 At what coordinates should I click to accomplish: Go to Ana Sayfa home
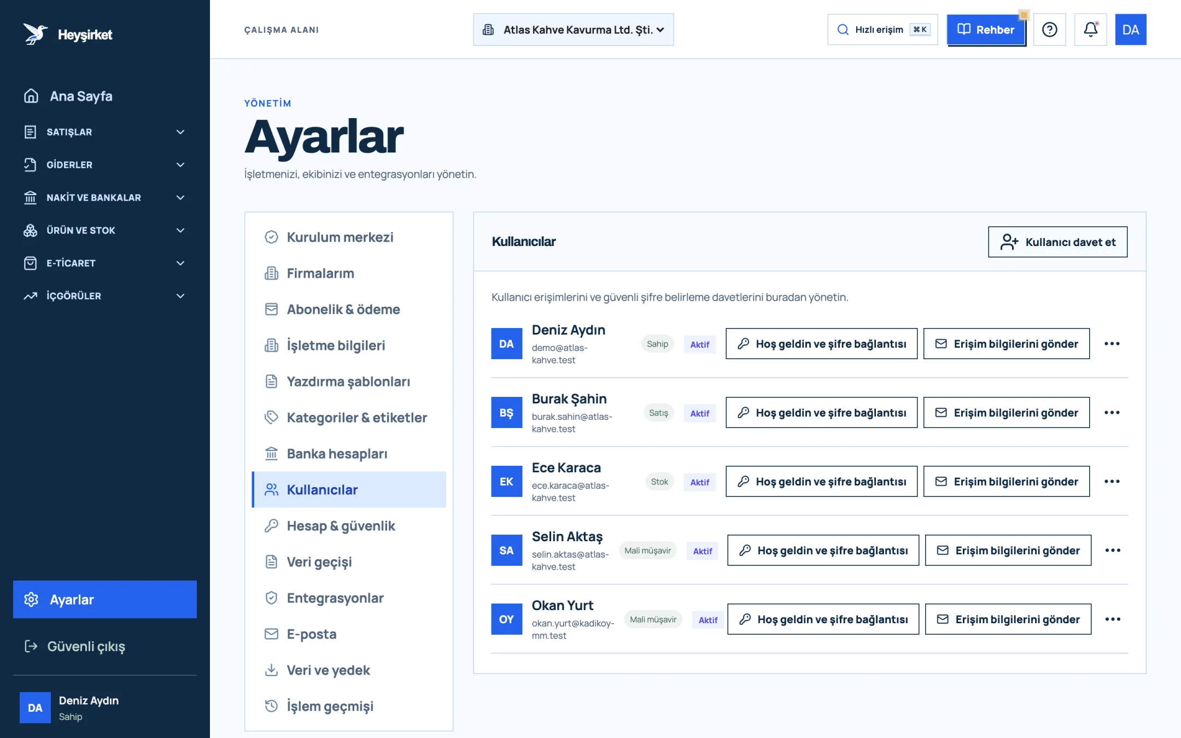click(x=105, y=96)
